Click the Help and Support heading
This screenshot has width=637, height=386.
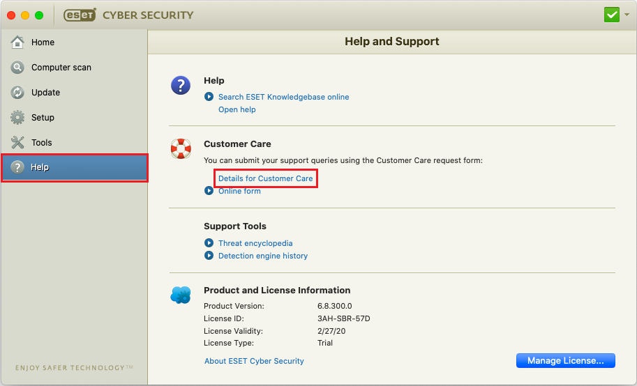[391, 41]
